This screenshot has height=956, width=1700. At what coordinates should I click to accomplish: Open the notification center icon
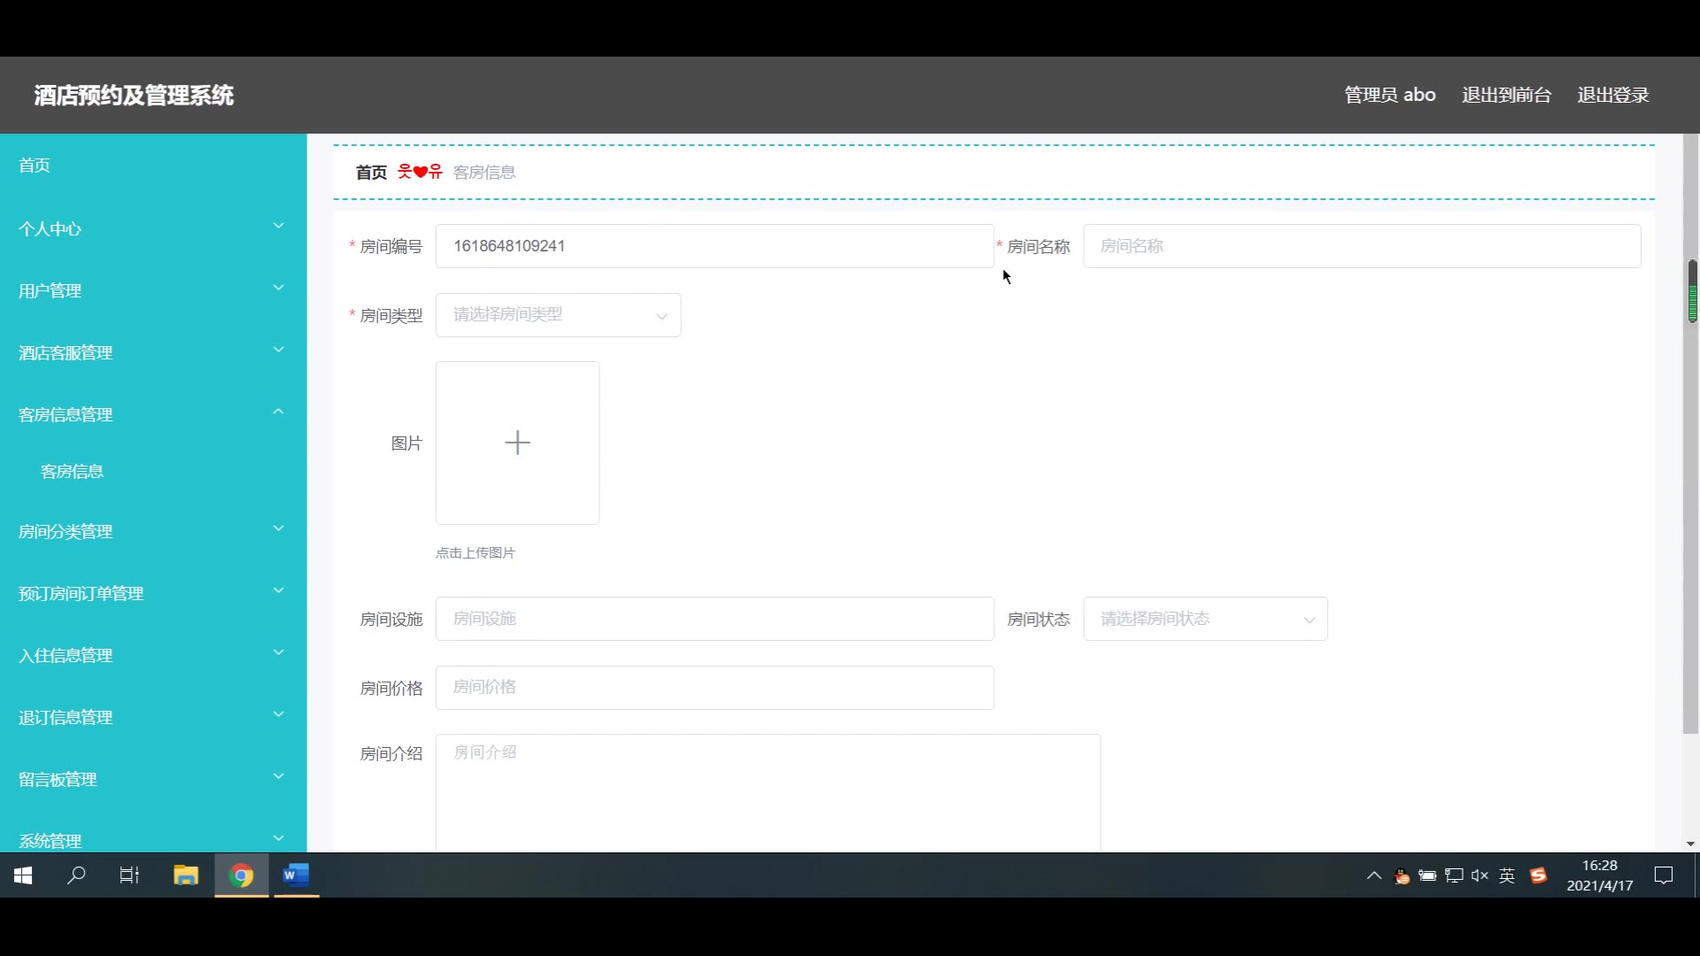(1664, 875)
